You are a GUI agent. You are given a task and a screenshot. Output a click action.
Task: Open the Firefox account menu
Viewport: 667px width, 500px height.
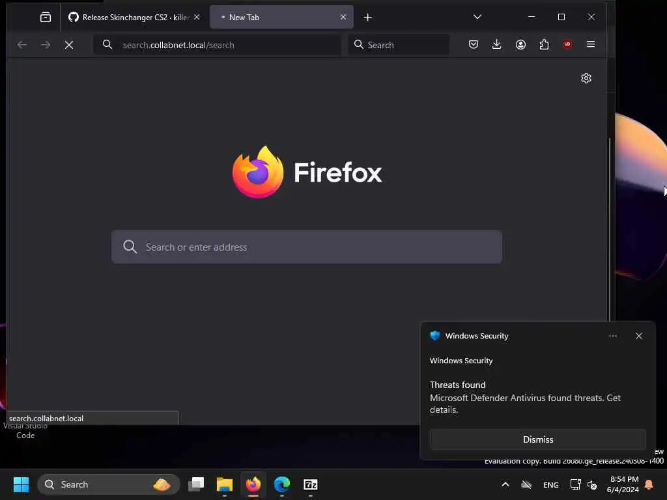pyautogui.click(x=520, y=44)
